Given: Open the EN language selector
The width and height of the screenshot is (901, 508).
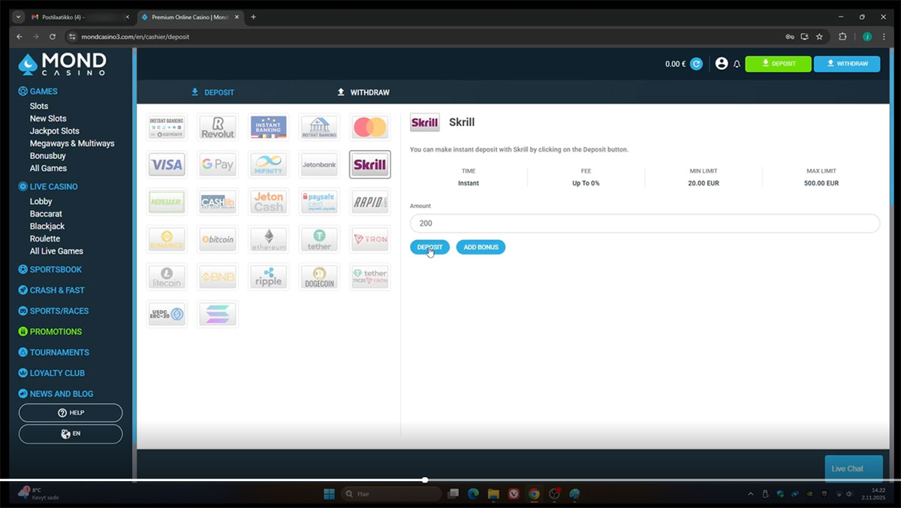Looking at the screenshot, I should pos(71,434).
